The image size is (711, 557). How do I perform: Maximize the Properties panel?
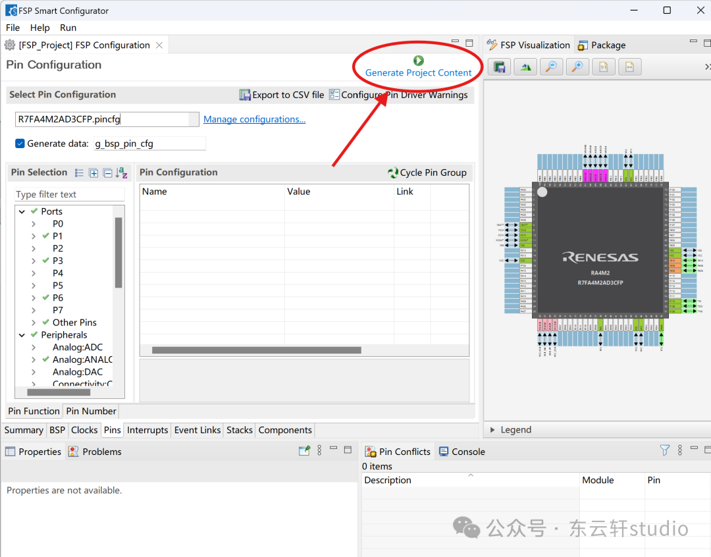tap(348, 450)
